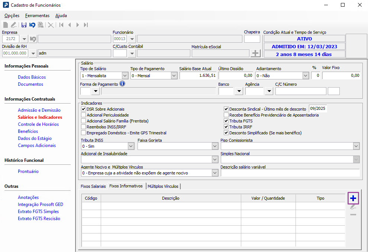Open the Banco dropdown arrow

click(x=239, y=91)
